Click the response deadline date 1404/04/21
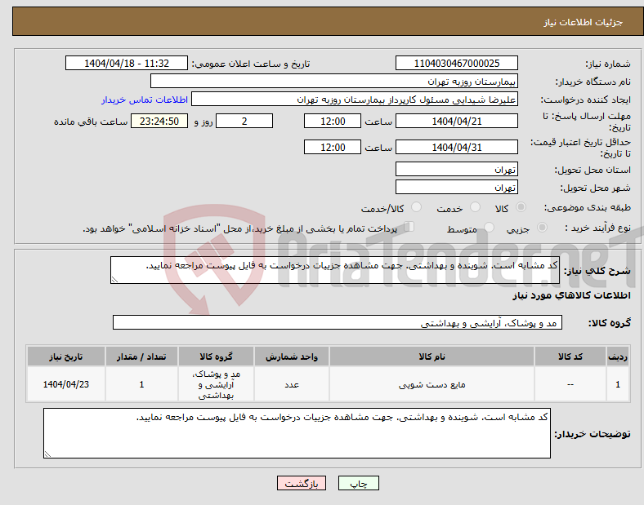This screenshot has width=644, height=505. (x=456, y=122)
